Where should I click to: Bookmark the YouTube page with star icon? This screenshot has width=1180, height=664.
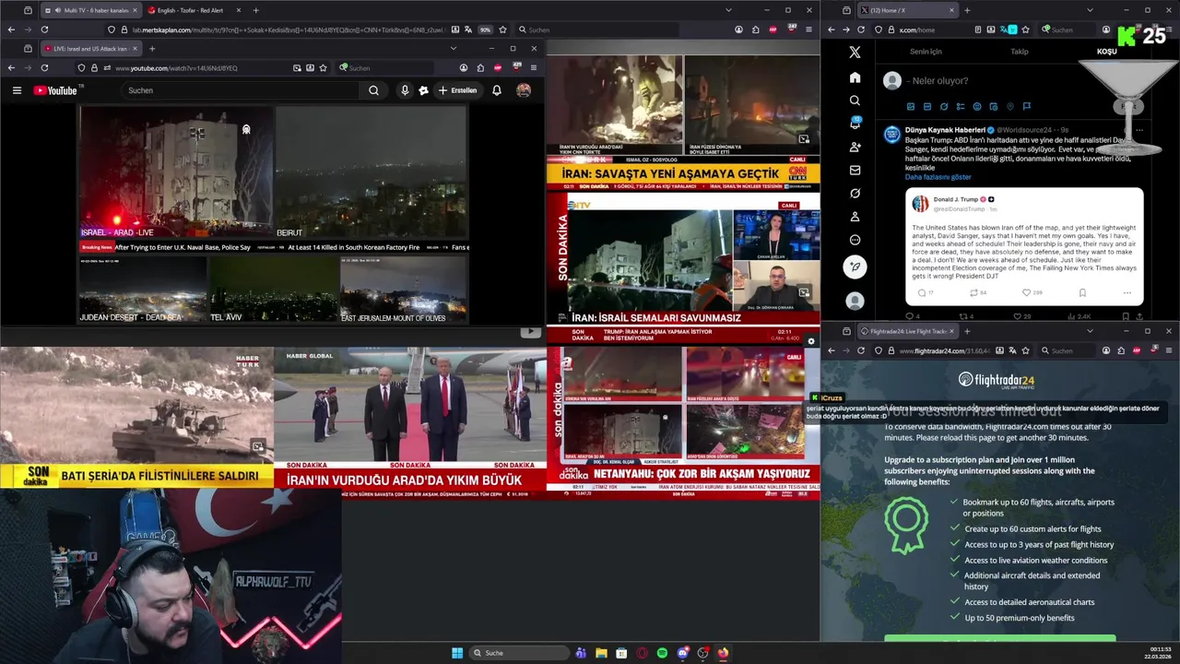tap(323, 67)
